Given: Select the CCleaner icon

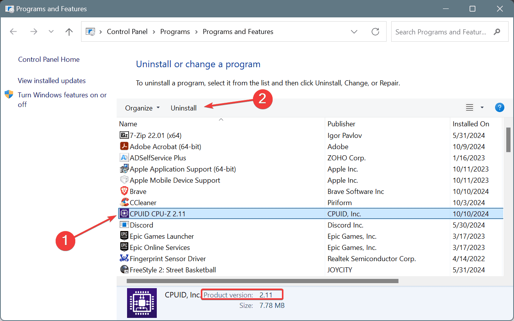Looking at the screenshot, I should (124, 203).
